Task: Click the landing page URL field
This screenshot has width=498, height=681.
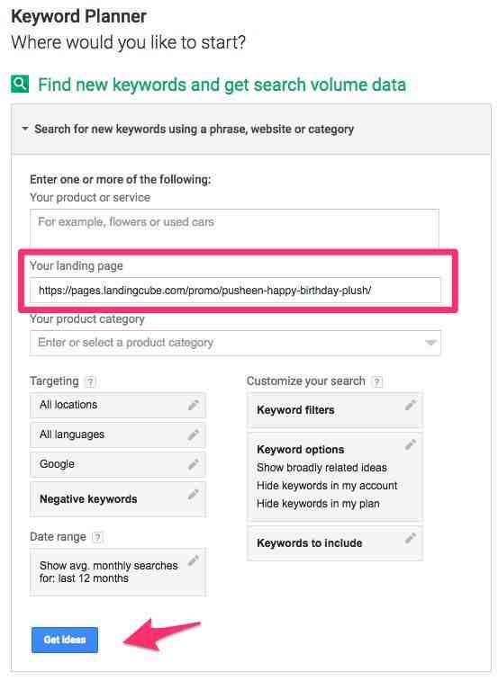Action: [x=235, y=290]
